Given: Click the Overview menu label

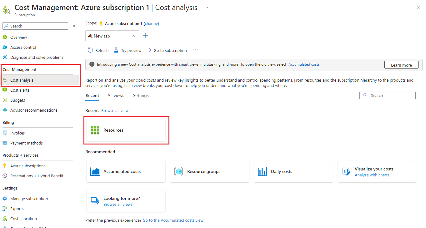Looking at the screenshot, I should point(19,37).
